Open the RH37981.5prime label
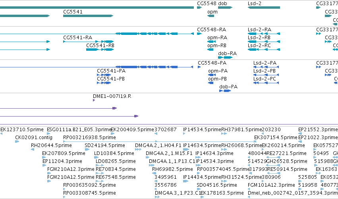Screen dimensions: 338x199 click(x=241, y=130)
